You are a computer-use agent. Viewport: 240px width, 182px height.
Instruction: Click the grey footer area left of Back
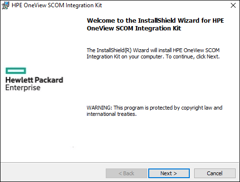click(53, 172)
